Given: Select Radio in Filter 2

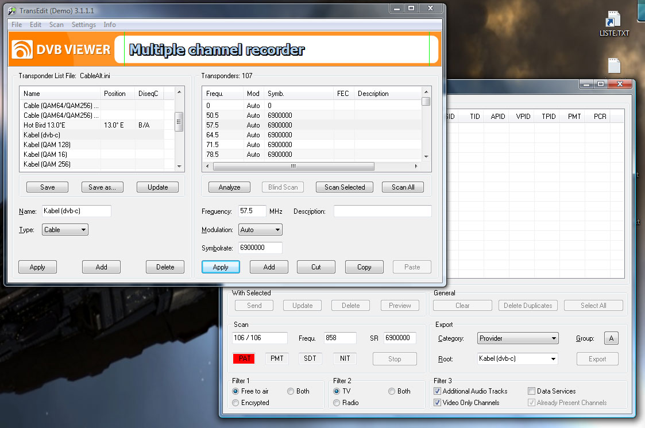Looking at the screenshot, I should [x=346, y=403].
